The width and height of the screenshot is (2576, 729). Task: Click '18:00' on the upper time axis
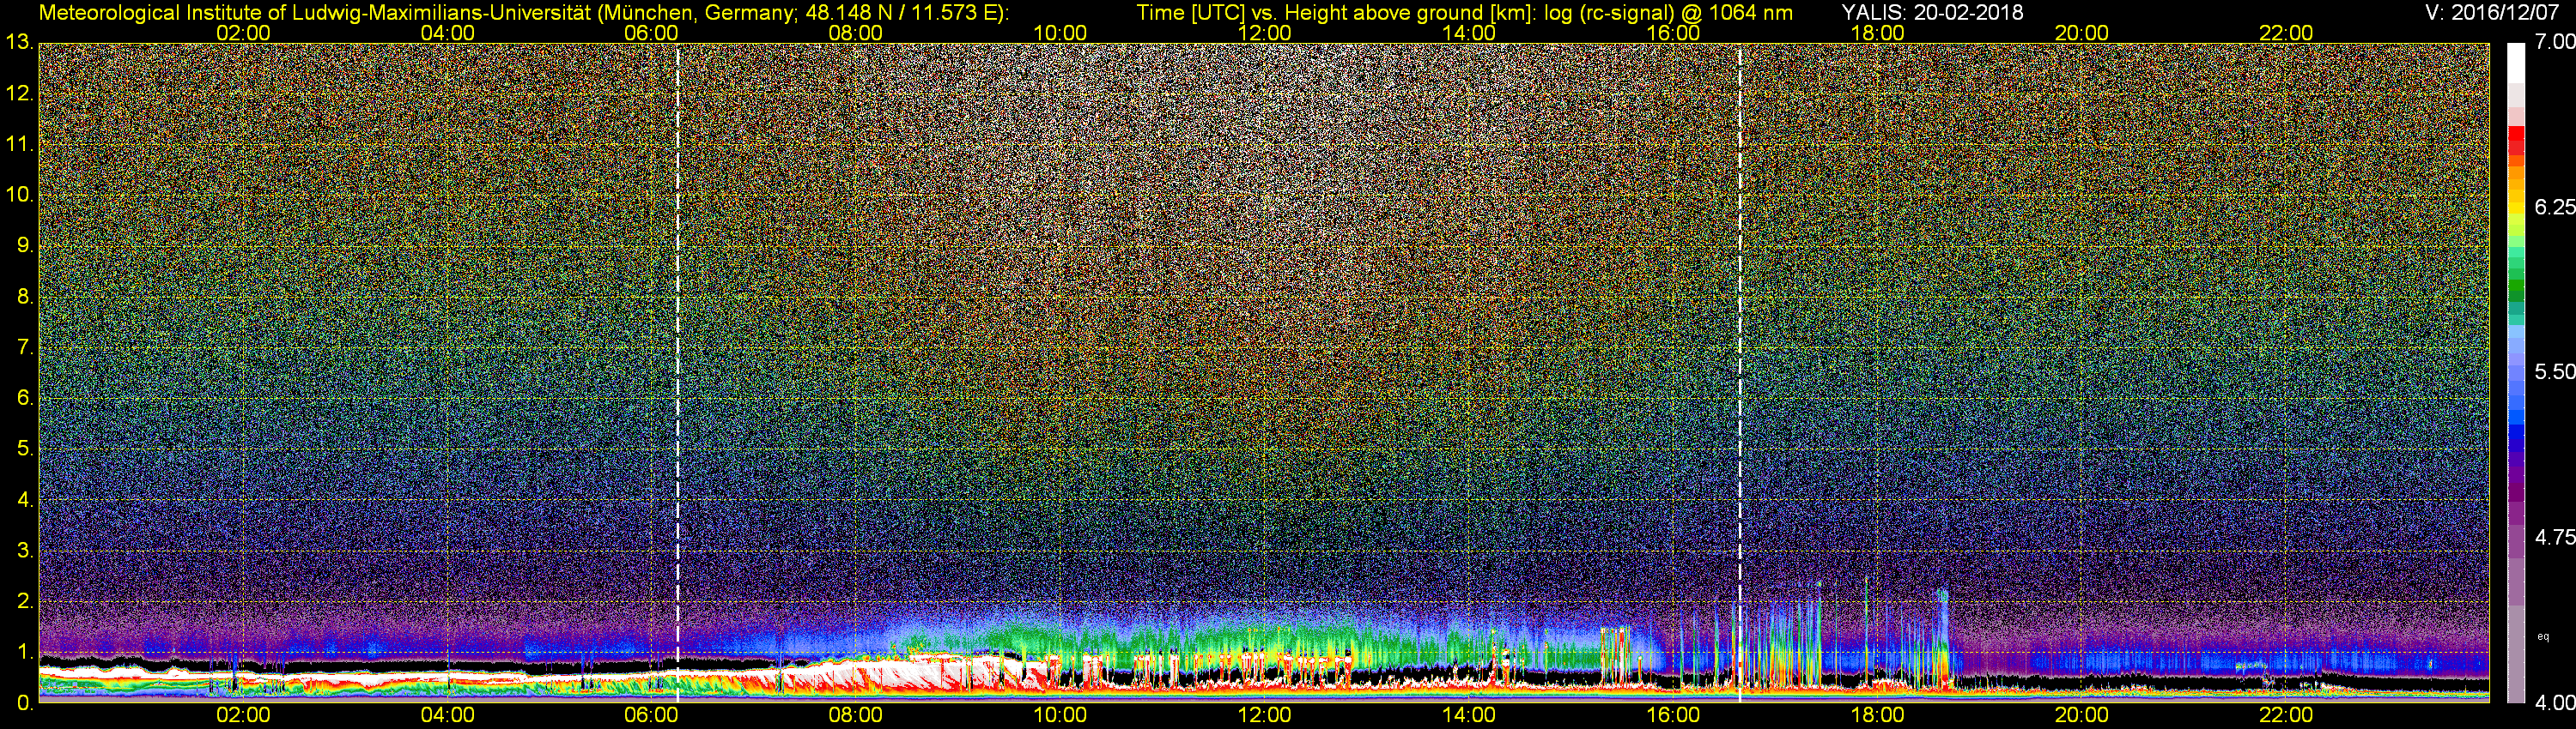pos(1878,33)
